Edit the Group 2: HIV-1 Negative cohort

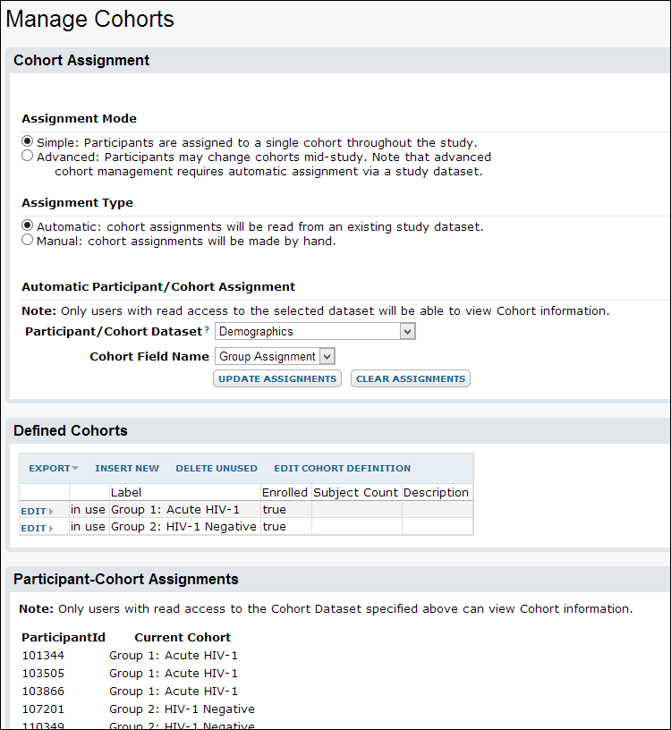tap(37, 529)
